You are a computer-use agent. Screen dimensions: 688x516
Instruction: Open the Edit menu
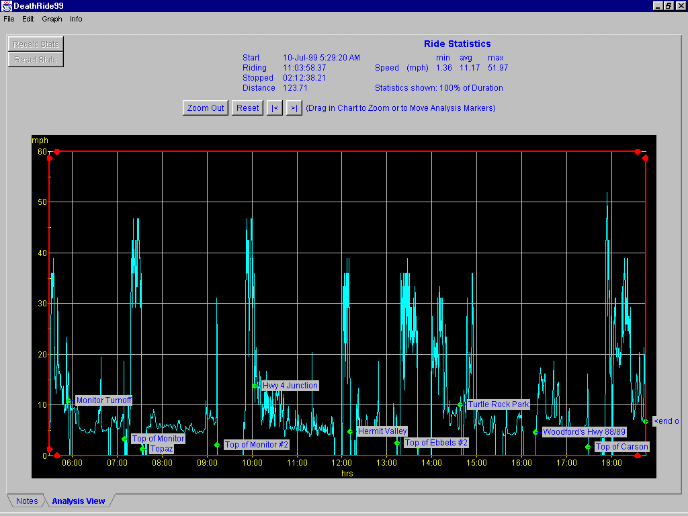coord(28,19)
